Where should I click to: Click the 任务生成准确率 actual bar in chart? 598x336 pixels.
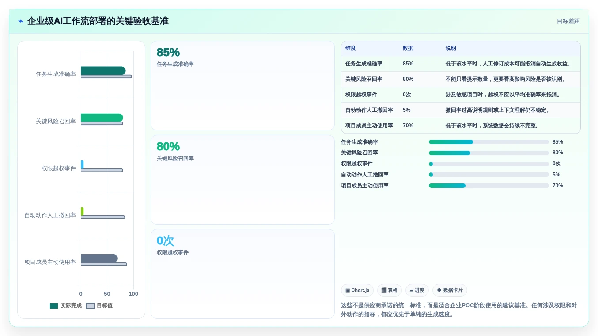[103, 71]
